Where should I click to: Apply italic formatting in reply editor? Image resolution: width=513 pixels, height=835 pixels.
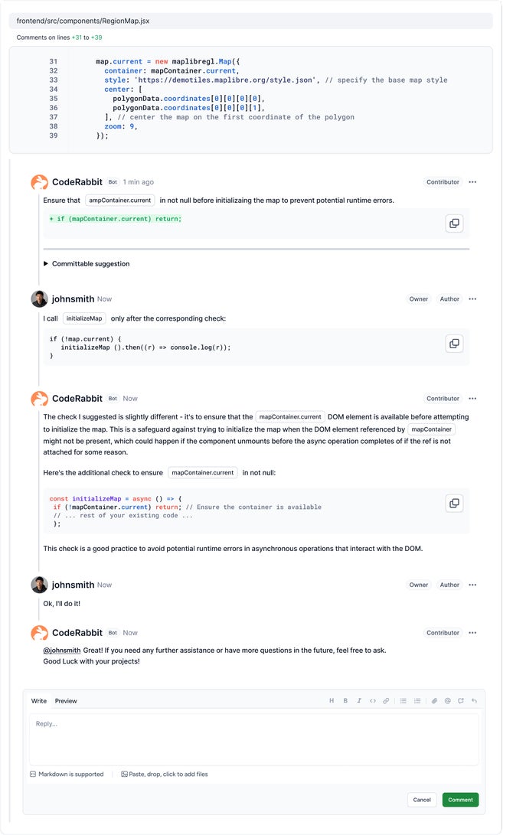(x=359, y=701)
